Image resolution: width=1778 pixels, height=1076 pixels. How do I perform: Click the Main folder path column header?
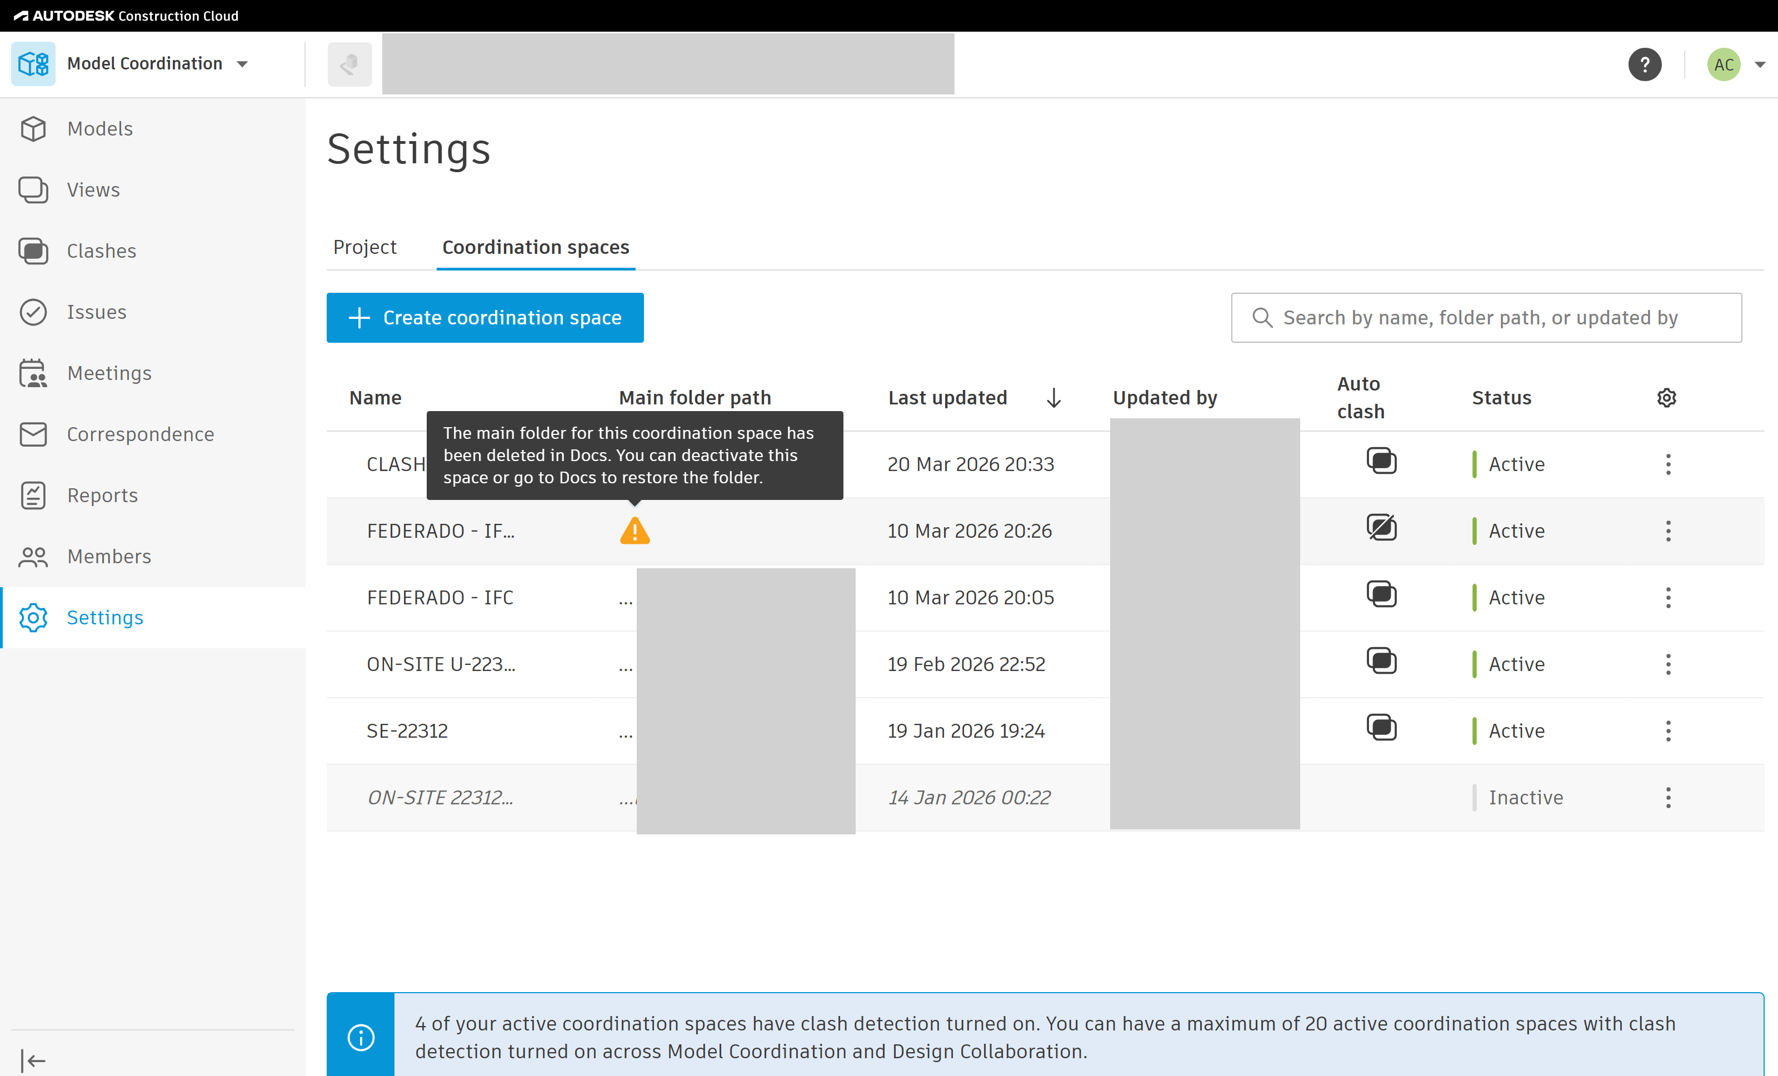tap(695, 398)
